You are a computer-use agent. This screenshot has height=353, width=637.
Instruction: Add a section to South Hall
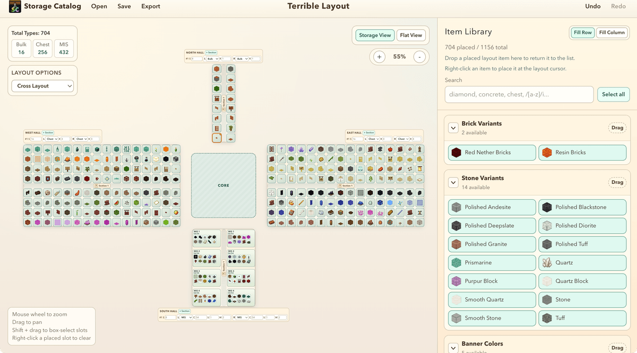184,311
